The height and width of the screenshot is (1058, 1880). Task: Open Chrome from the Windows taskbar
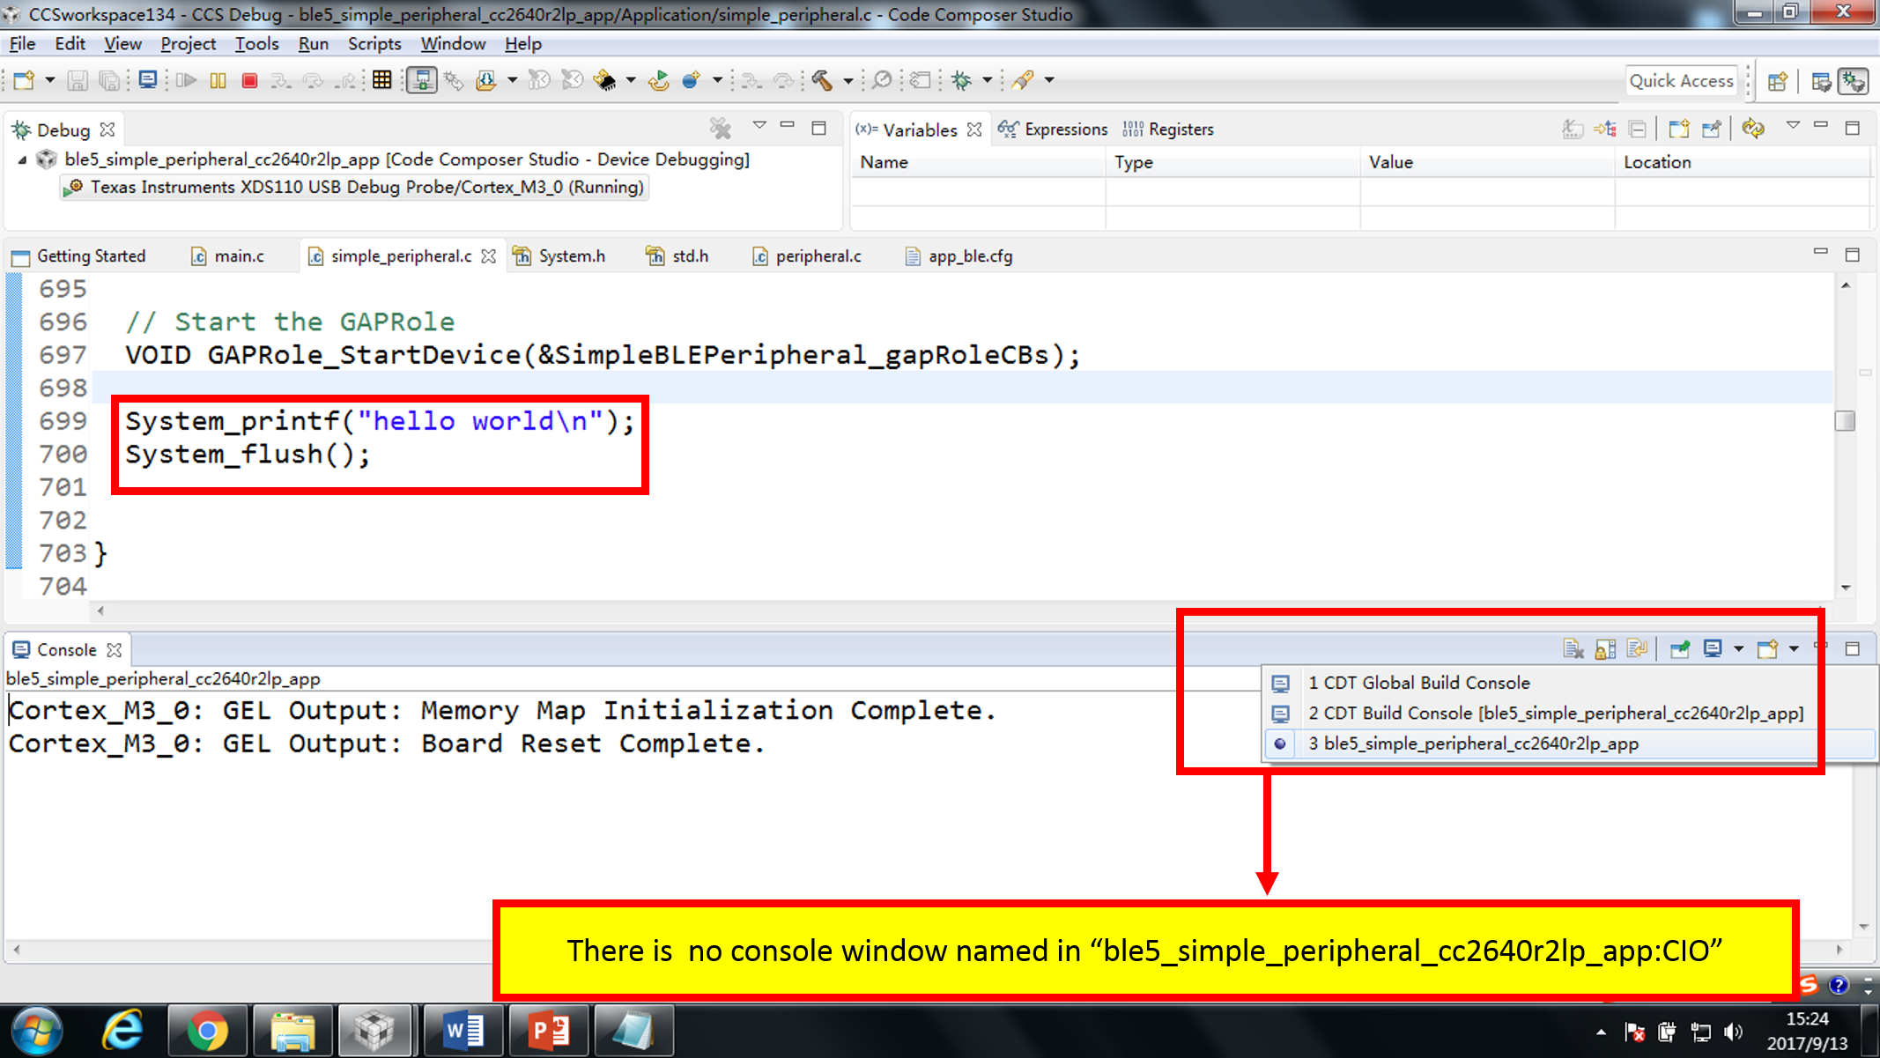coord(207,1031)
